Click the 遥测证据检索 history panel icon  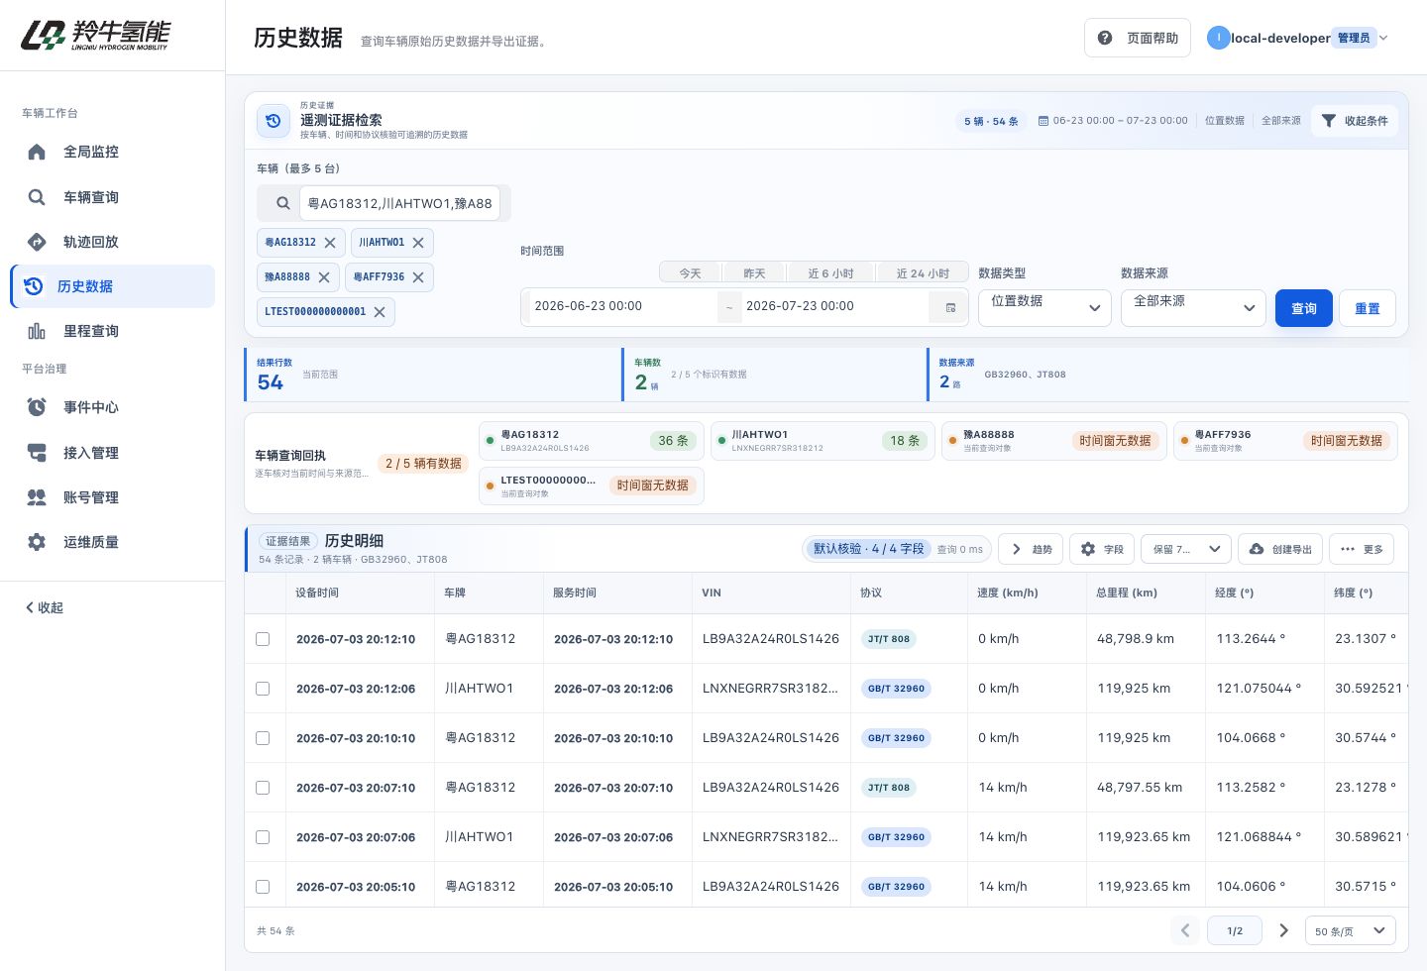274,121
